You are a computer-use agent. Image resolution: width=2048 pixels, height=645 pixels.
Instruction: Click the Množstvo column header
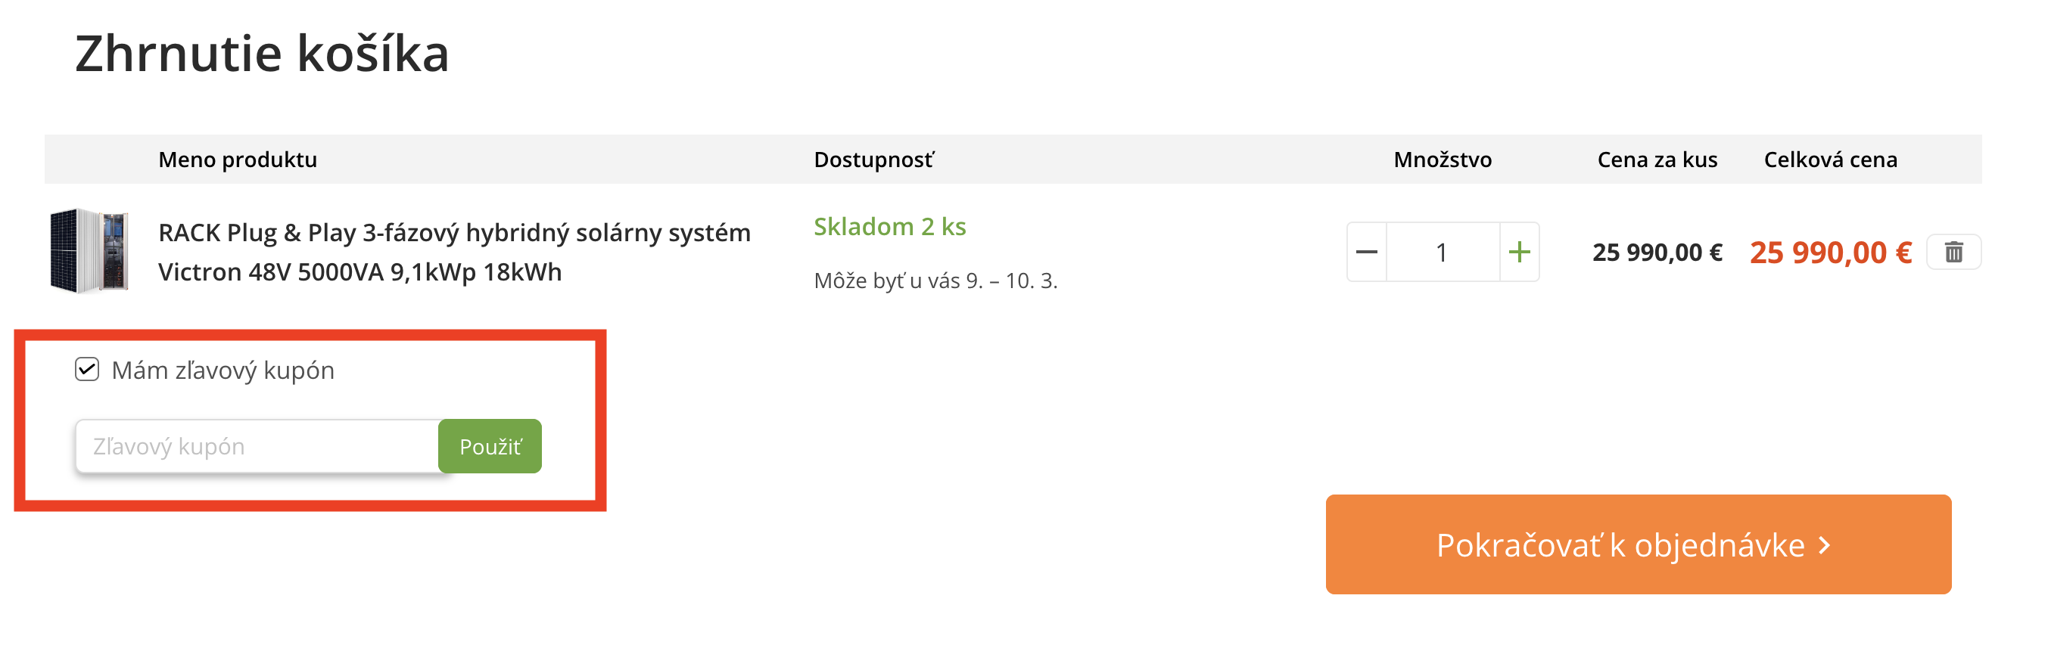(1443, 160)
